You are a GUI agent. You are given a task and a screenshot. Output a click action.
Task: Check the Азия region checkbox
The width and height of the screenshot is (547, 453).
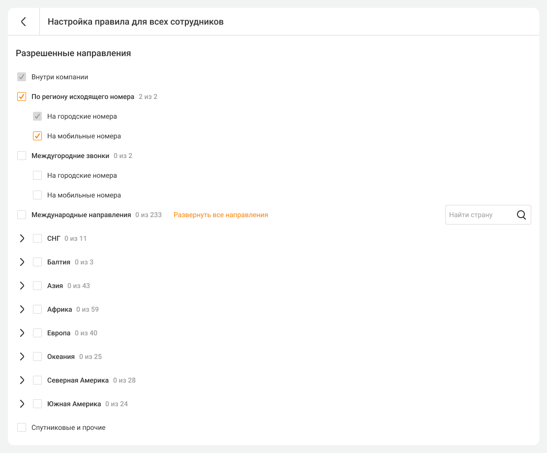tap(37, 286)
